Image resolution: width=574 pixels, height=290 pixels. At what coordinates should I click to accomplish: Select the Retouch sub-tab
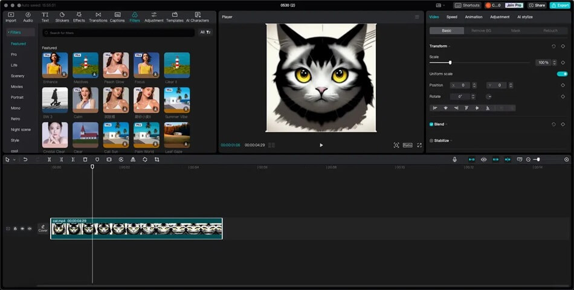[x=550, y=31]
